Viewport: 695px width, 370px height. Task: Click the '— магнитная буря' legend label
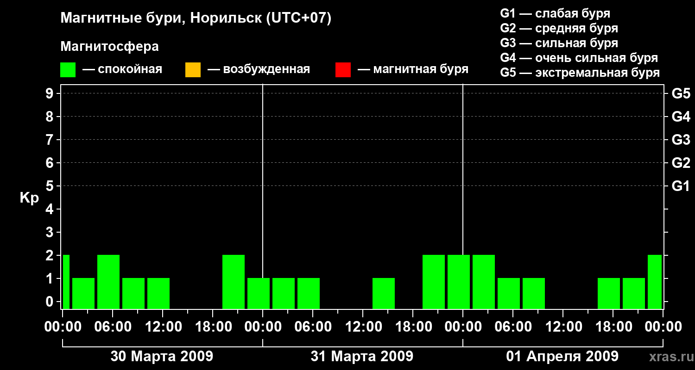(413, 70)
